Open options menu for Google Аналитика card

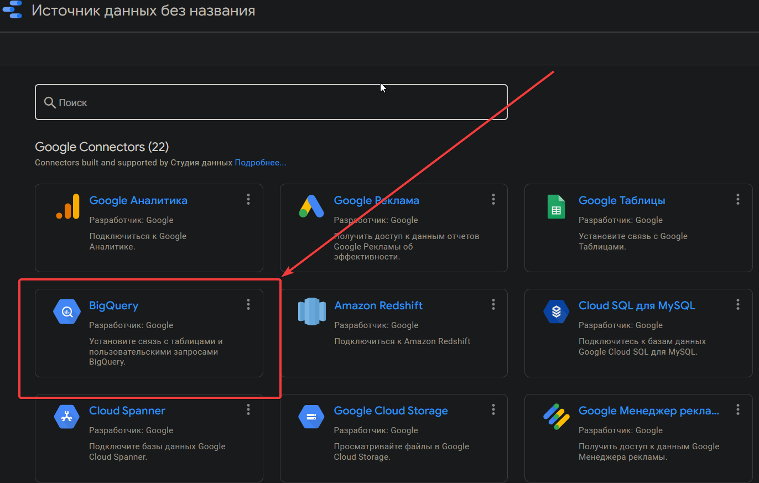point(248,199)
